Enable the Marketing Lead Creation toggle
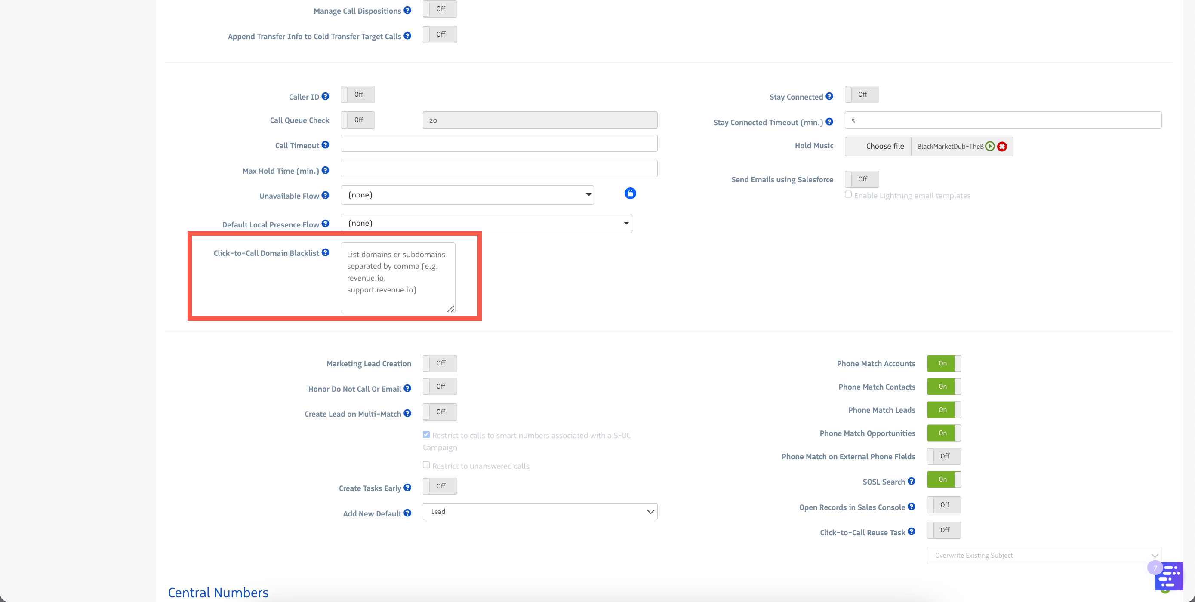Viewport: 1195px width, 602px height. [439, 363]
